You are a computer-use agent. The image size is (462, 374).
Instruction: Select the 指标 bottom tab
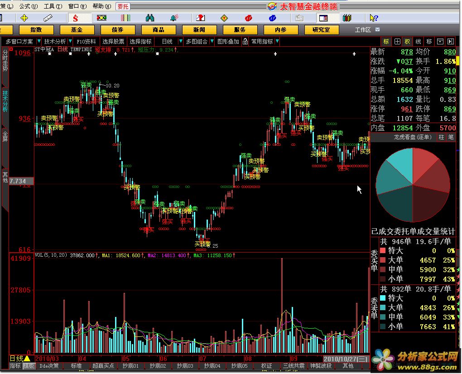pyautogui.click(x=15, y=366)
